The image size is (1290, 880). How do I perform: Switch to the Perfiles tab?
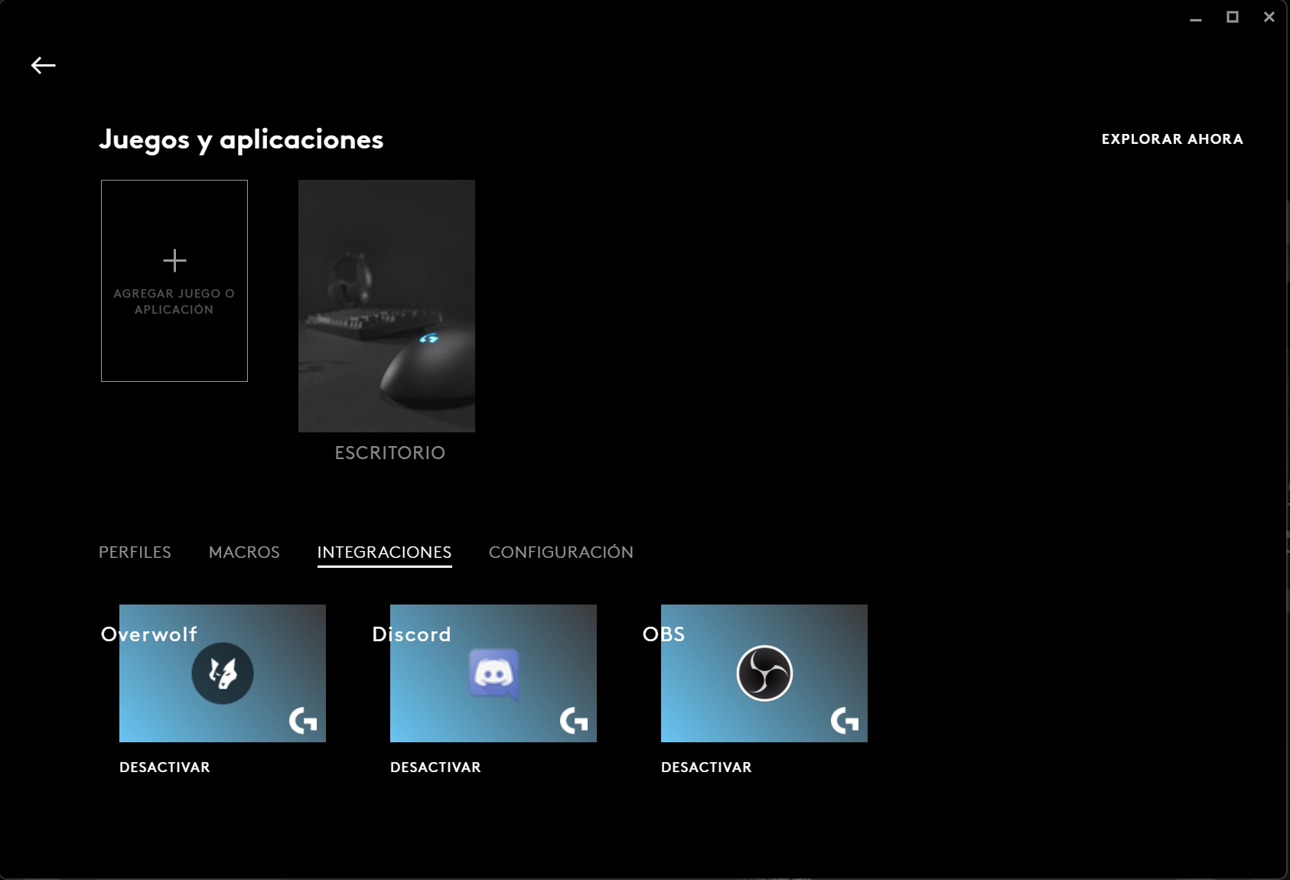coord(135,552)
